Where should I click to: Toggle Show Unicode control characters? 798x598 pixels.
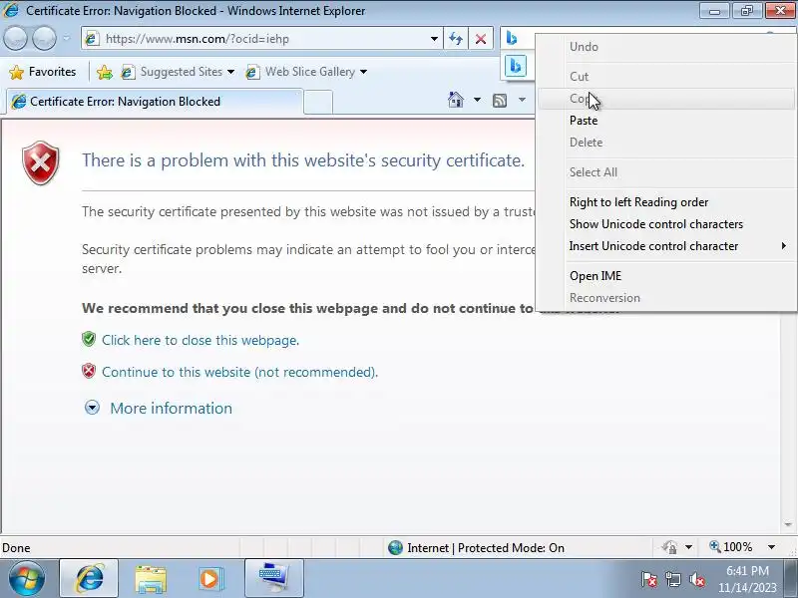[666, 224]
